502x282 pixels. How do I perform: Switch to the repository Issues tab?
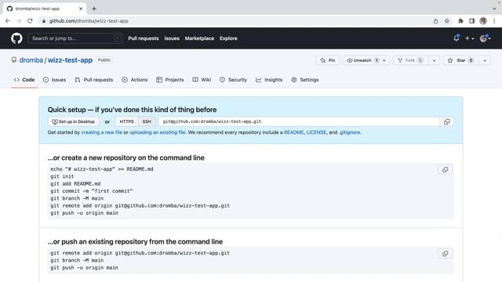54,80
